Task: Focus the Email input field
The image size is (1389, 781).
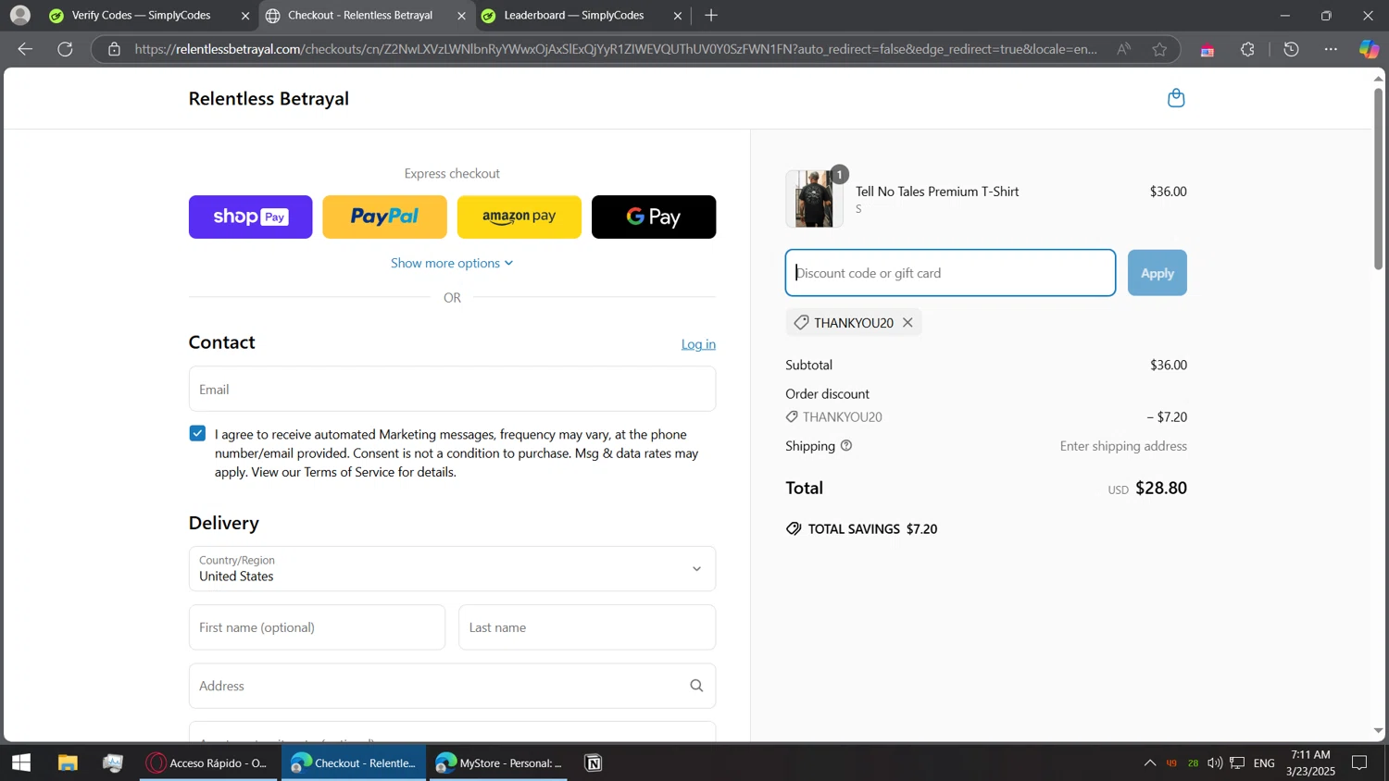Action: tap(452, 389)
